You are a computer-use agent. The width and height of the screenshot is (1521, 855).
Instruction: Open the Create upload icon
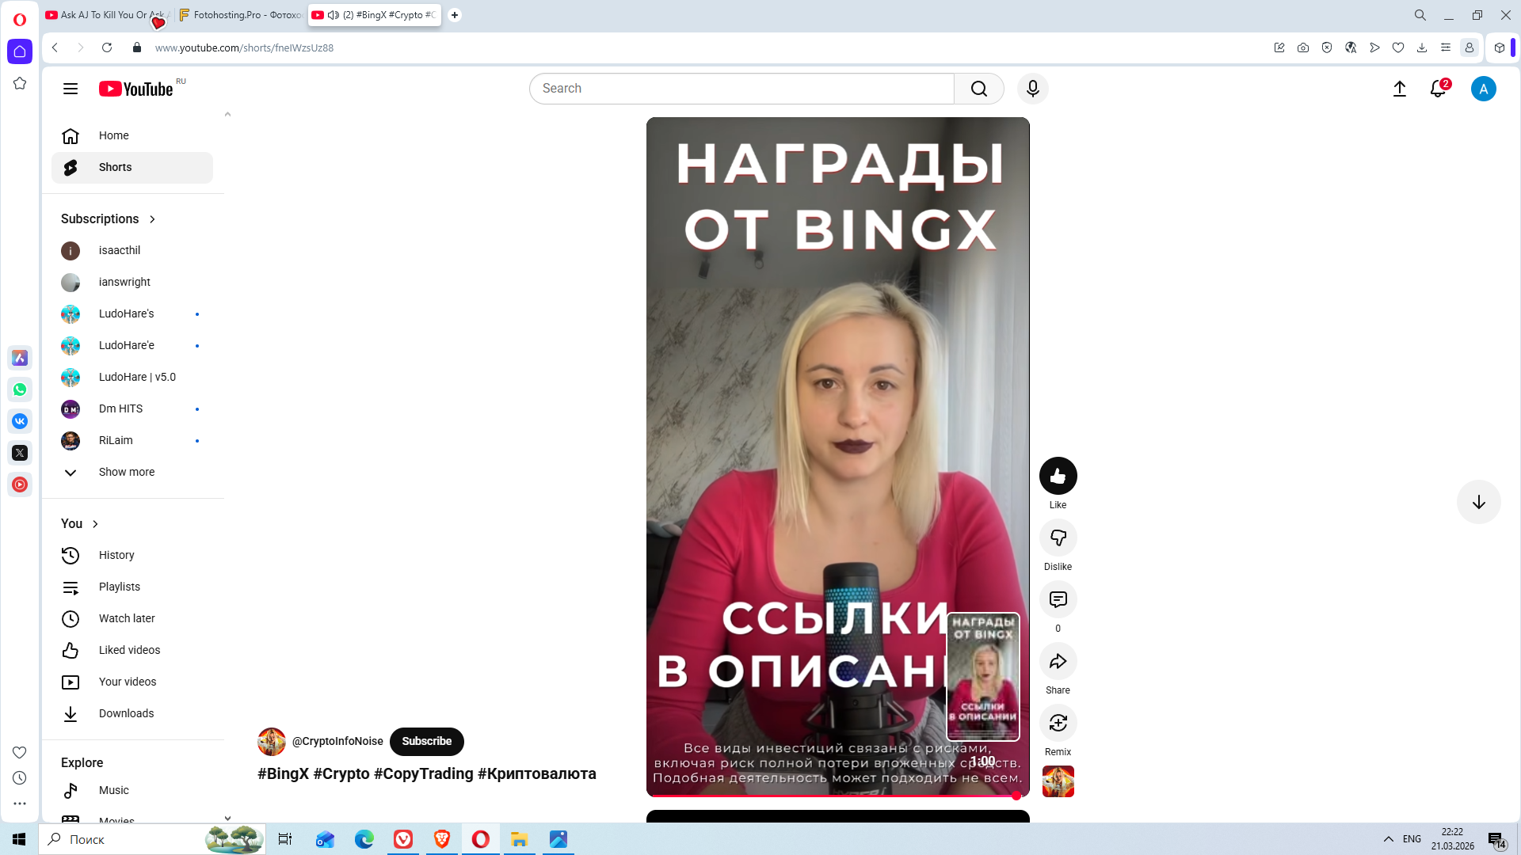click(x=1400, y=89)
